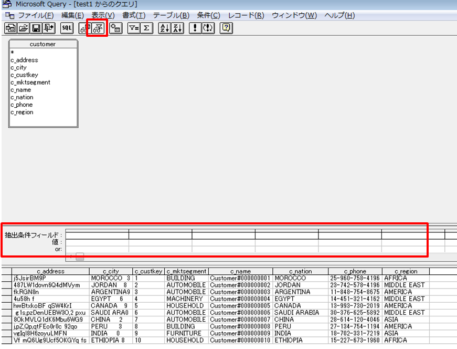Click the c_phone column header
This screenshot has width=457, height=349.
[355, 271]
